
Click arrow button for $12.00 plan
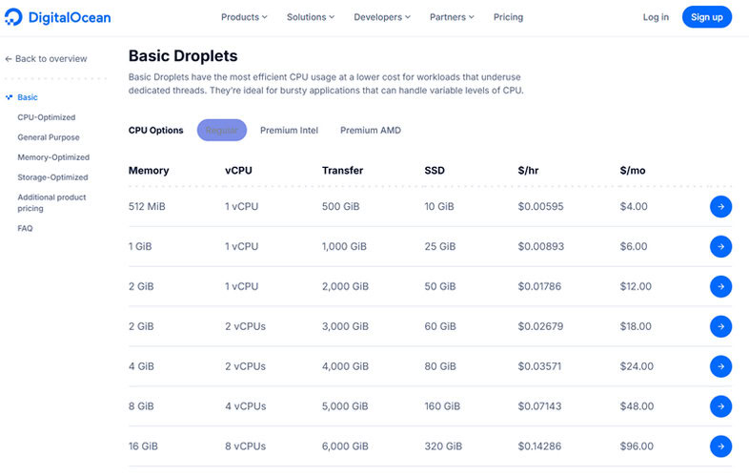point(720,286)
